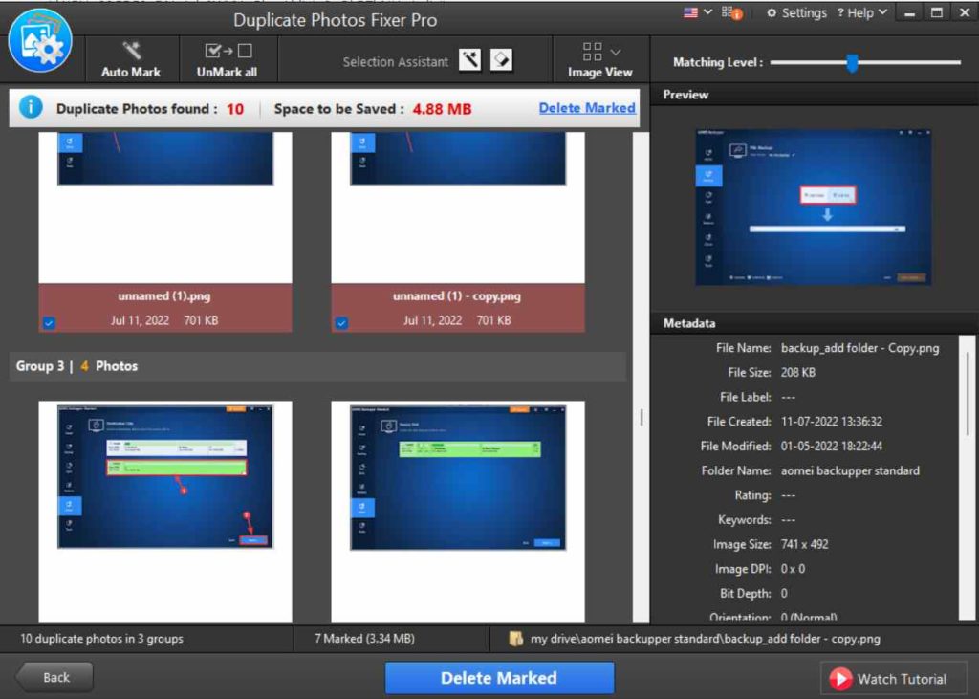Click the Delete Marked link at top
Viewport: 979px width, 699px height.
click(587, 108)
